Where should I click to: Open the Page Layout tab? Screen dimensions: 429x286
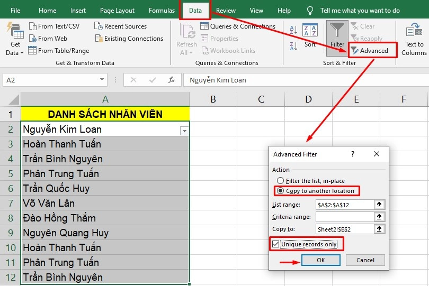[117, 11]
